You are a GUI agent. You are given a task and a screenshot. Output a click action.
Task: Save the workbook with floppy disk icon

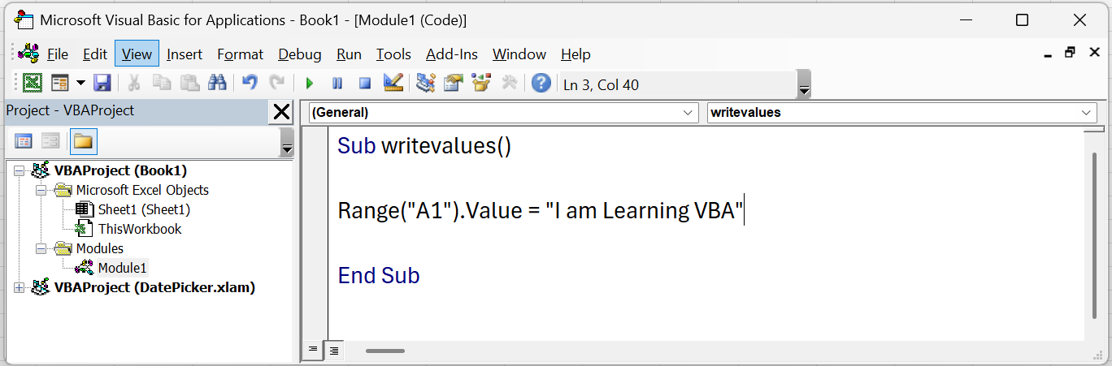pos(102,83)
